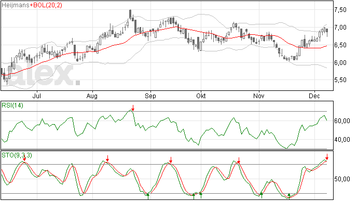Click the Heijmans chart title
Screen dimensions: 358x201
(16, 5)
